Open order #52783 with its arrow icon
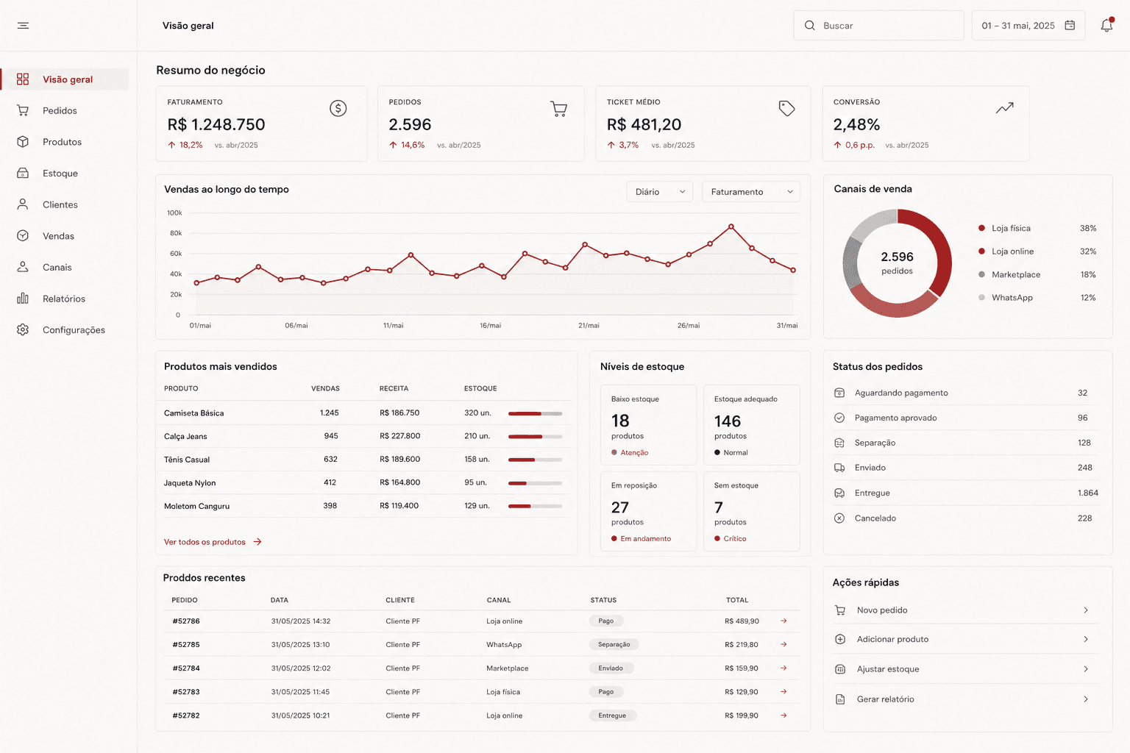Screen dimensions: 1130x753 (x=783, y=691)
